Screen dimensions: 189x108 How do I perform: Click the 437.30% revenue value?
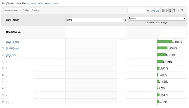161,88
